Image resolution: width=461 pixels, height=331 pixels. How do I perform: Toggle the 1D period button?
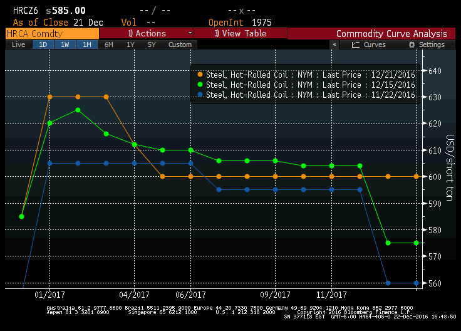click(43, 45)
